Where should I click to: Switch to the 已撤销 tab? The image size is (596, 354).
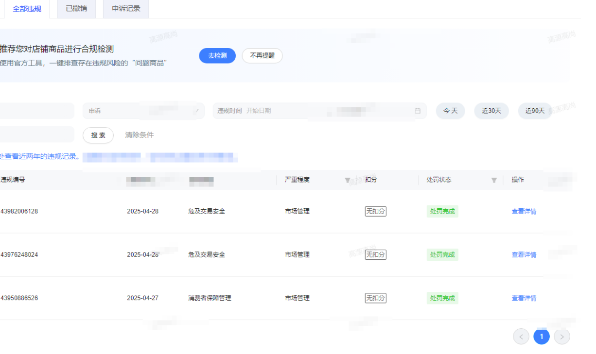[x=76, y=9]
